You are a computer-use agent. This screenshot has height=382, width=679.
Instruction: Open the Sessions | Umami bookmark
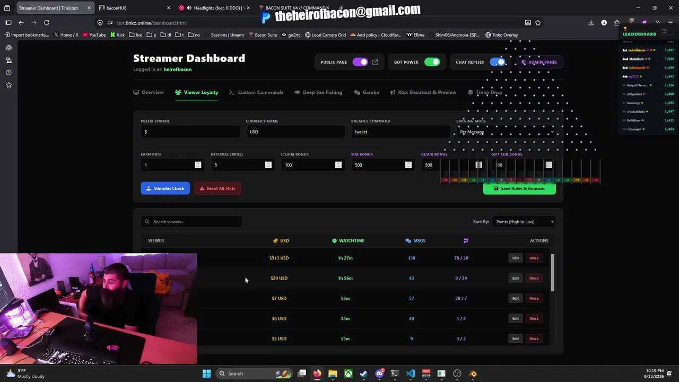[223, 35]
